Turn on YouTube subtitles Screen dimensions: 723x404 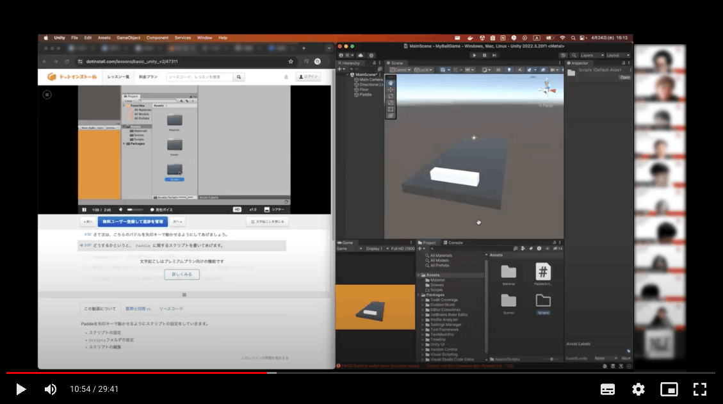[607, 389]
